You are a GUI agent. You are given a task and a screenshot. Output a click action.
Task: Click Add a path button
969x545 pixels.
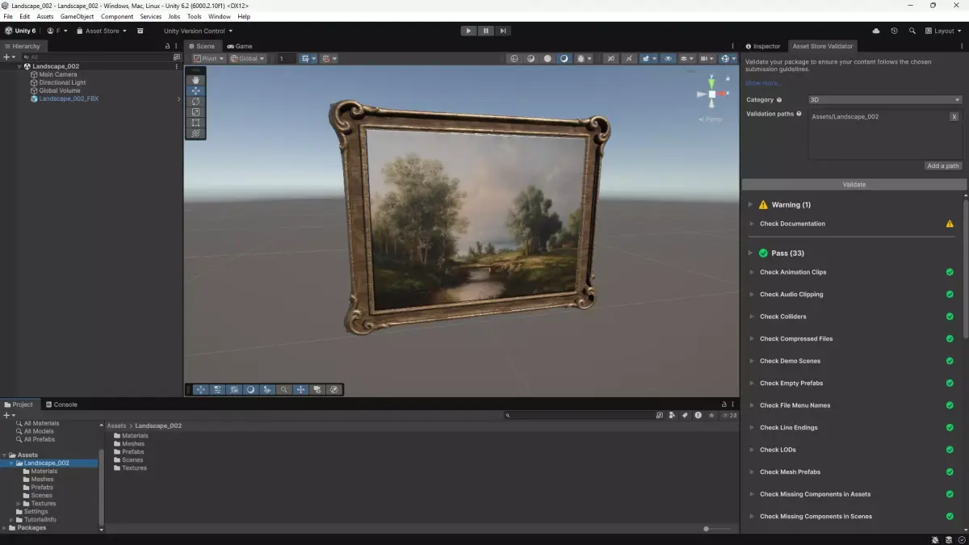pyautogui.click(x=943, y=166)
